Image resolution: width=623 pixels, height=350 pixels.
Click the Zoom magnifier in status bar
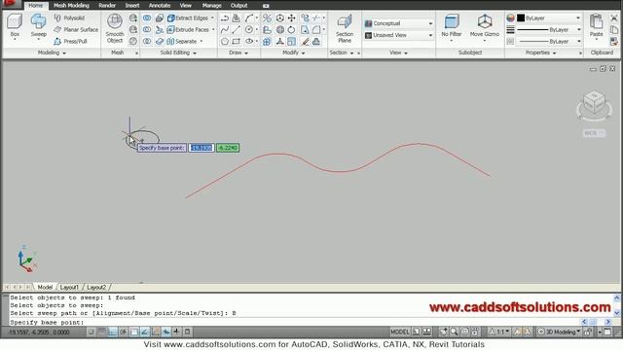[454, 332]
